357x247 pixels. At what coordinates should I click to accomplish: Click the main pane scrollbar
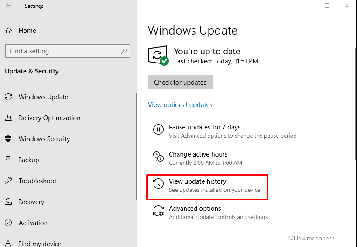click(356, 103)
